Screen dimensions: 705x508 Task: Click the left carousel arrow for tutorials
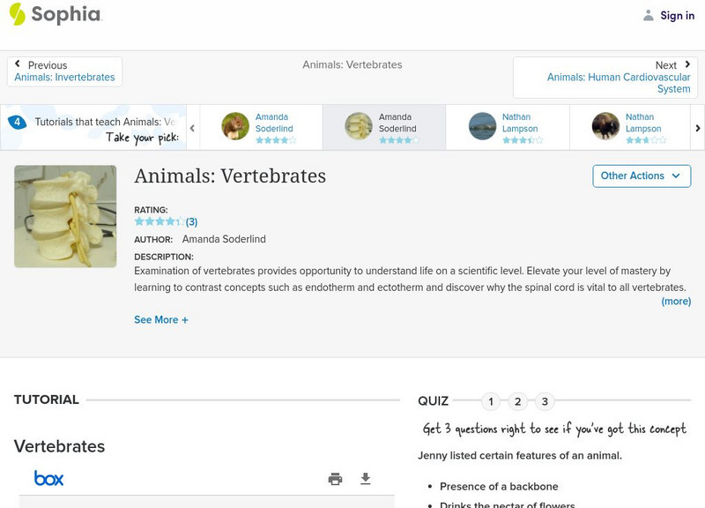(191, 127)
